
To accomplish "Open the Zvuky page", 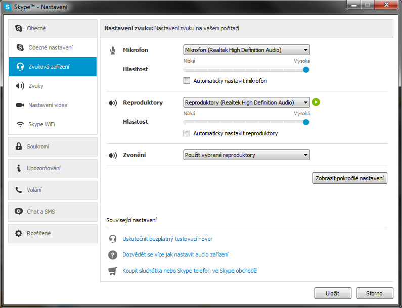I will click(53, 86).
